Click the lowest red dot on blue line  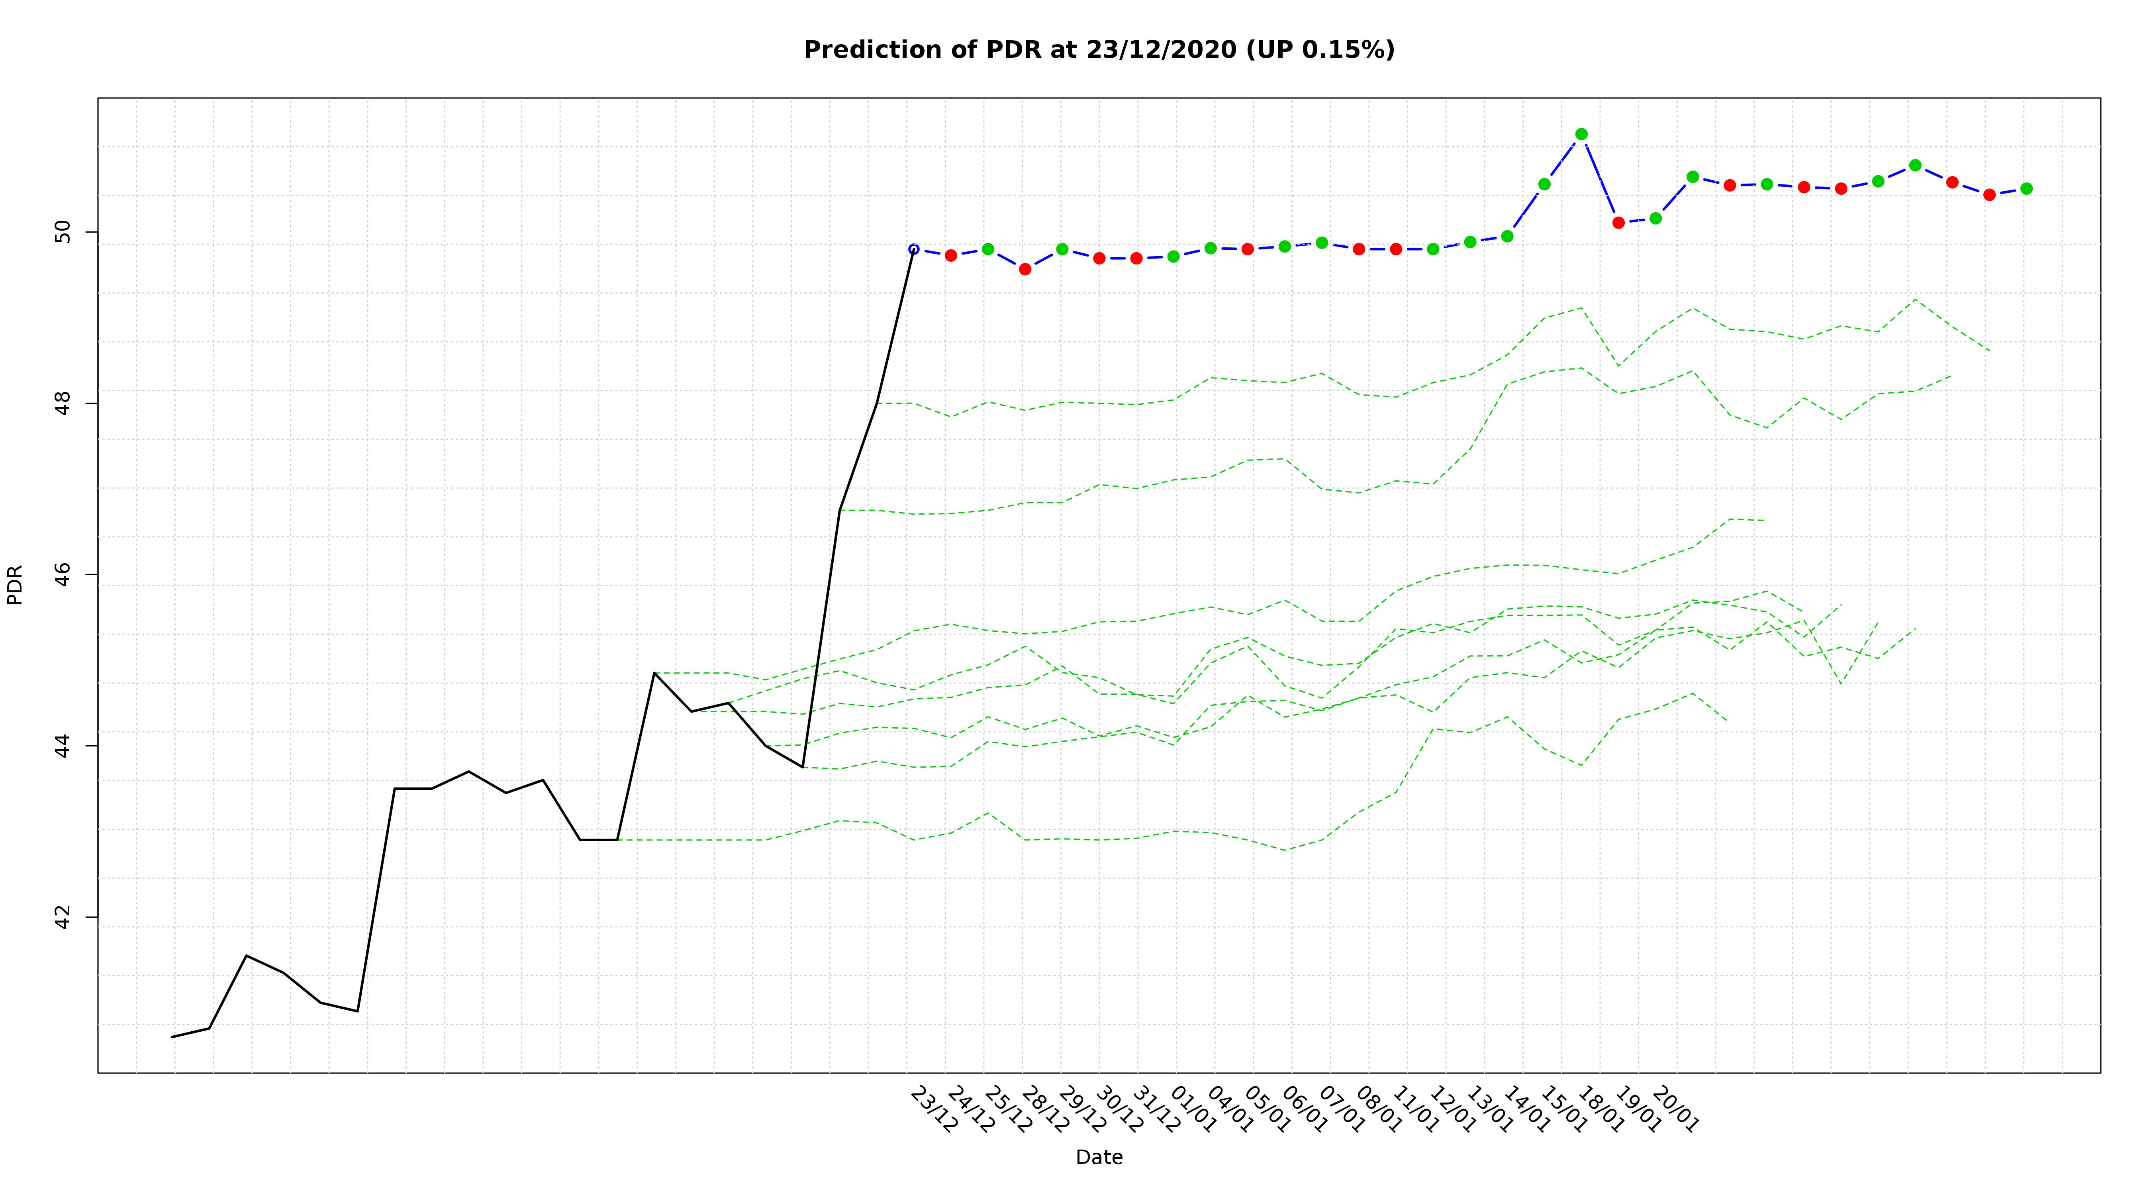[x=1025, y=269]
